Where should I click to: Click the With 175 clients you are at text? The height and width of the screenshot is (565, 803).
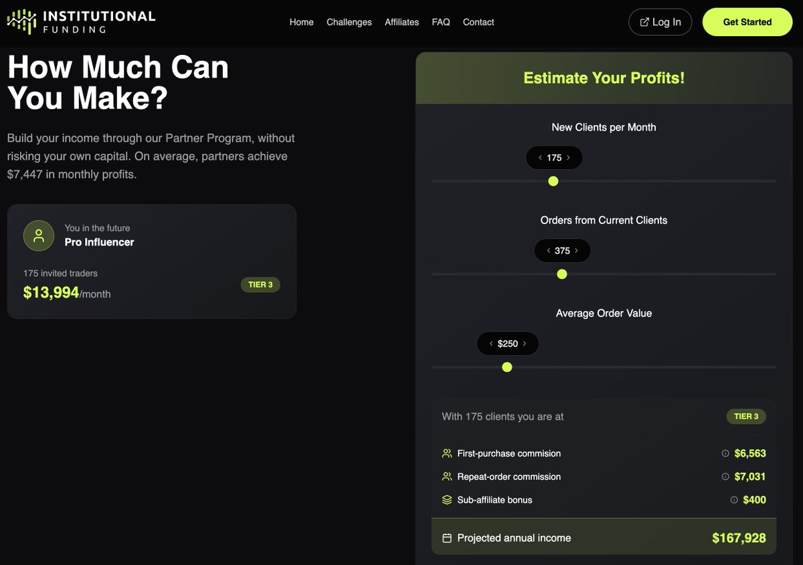point(503,417)
